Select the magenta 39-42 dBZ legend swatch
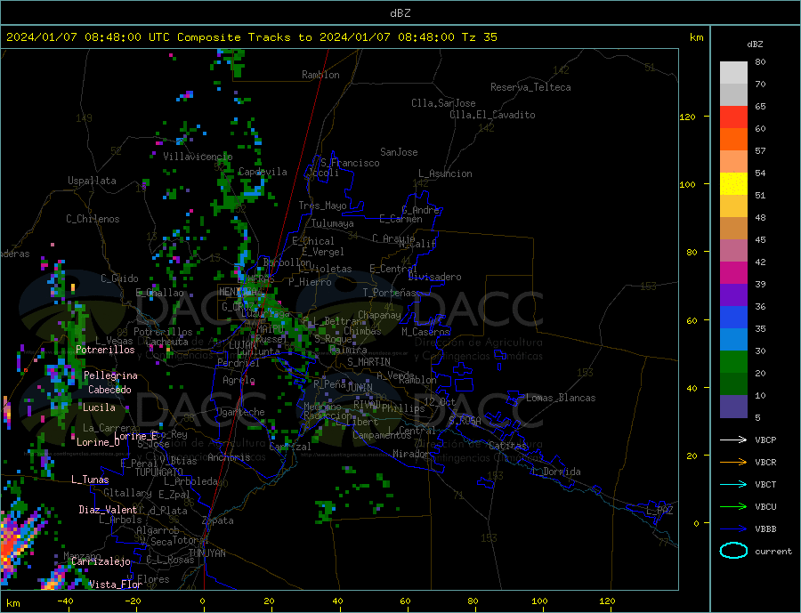 click(x=733, y=273)
